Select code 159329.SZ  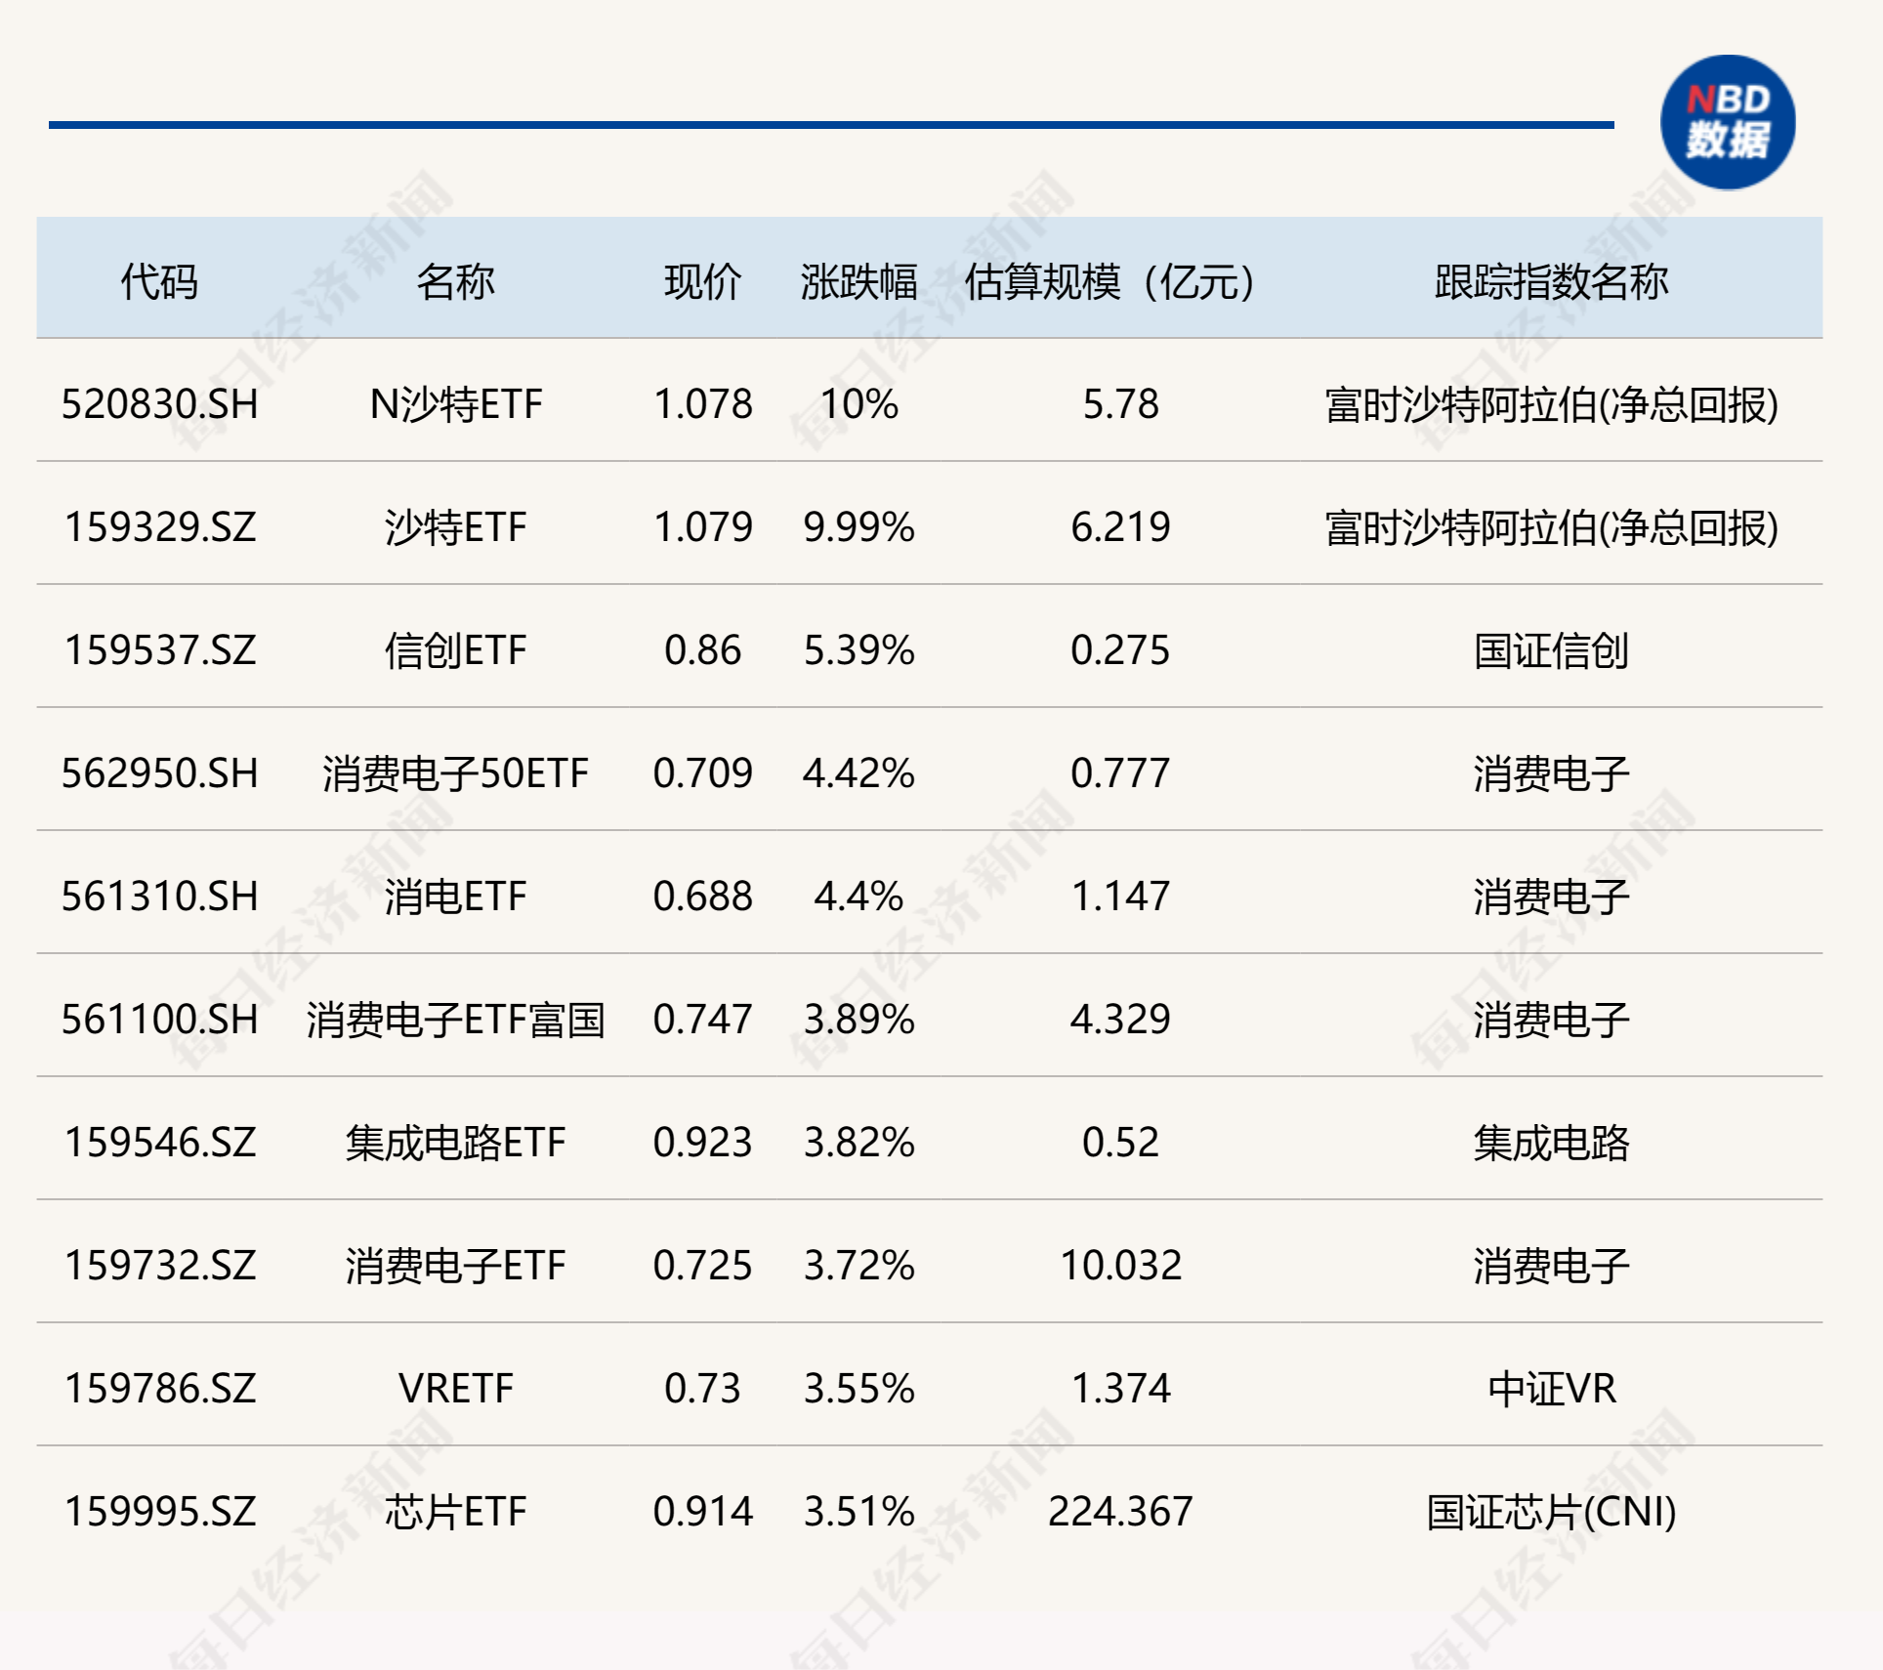pos(159,527)
